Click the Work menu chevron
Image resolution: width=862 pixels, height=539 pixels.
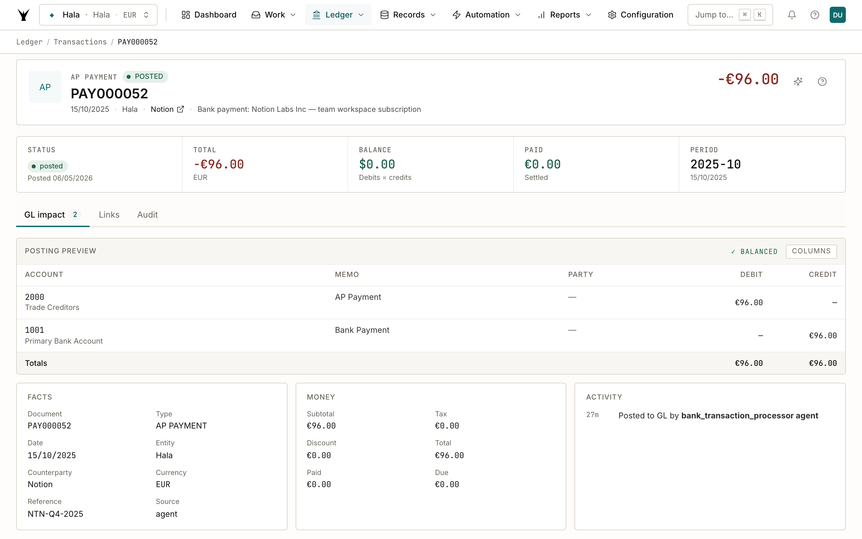pyautogui.click(x=293, y=15)
